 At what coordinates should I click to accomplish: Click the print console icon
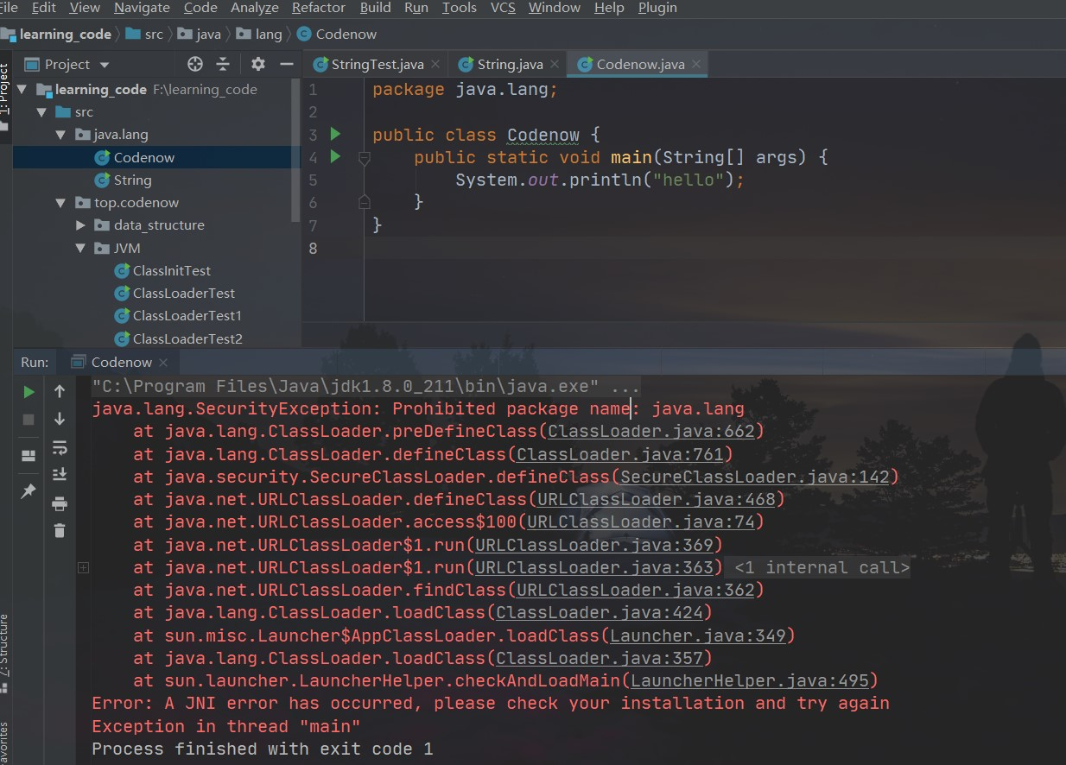pyautogui.click(x=60, y=503)
